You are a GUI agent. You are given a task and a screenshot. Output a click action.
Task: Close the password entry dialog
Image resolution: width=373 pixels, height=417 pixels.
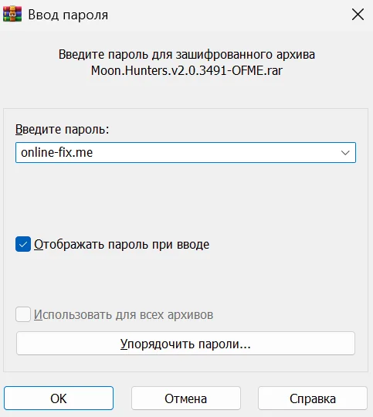pos(358,15)
